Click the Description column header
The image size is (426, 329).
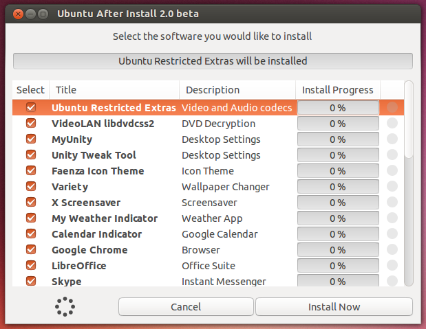point(237,90)
